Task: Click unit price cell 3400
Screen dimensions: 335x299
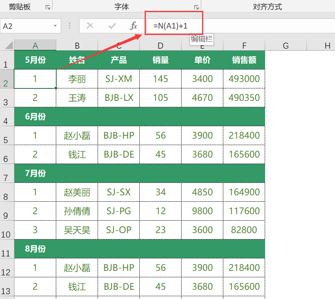Action: (202, 79)
